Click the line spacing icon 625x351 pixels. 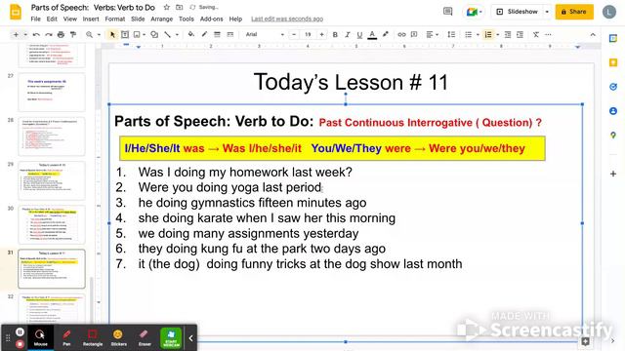coord(451,35)
